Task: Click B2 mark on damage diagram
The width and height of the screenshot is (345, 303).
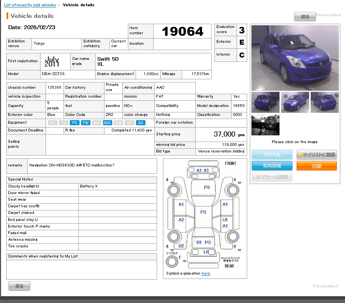Action: pos(181,246)
